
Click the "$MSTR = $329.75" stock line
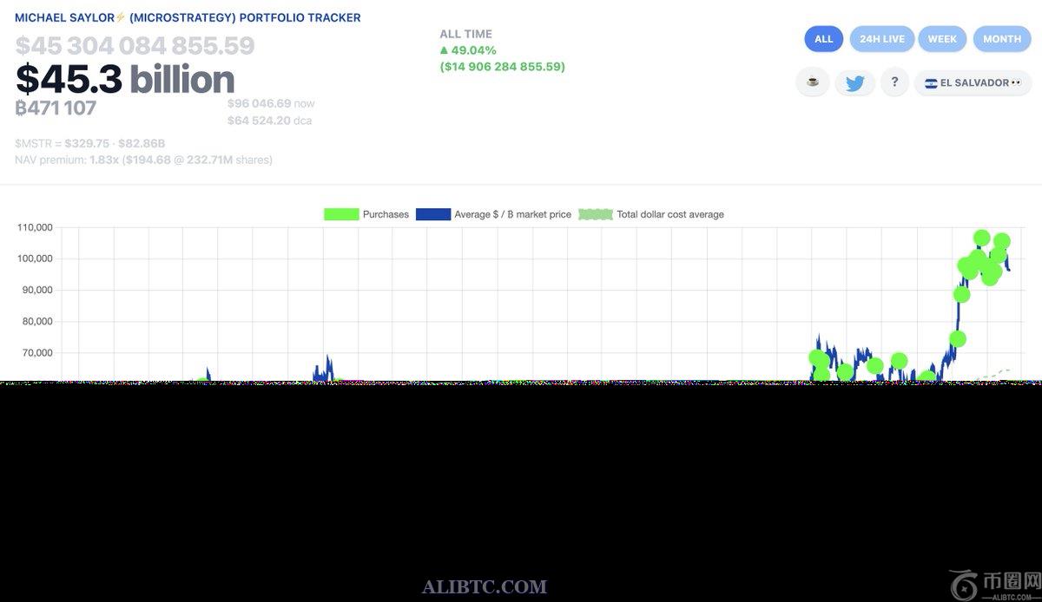pos(89,143)
